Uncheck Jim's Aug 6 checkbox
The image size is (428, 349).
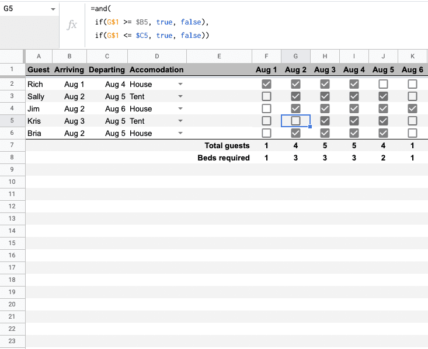point(412,109)
